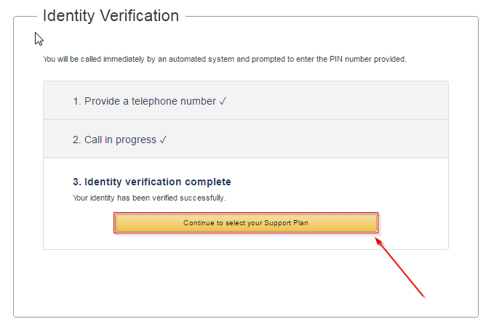Select the Identity Verification page heading

tap(111, 16)
